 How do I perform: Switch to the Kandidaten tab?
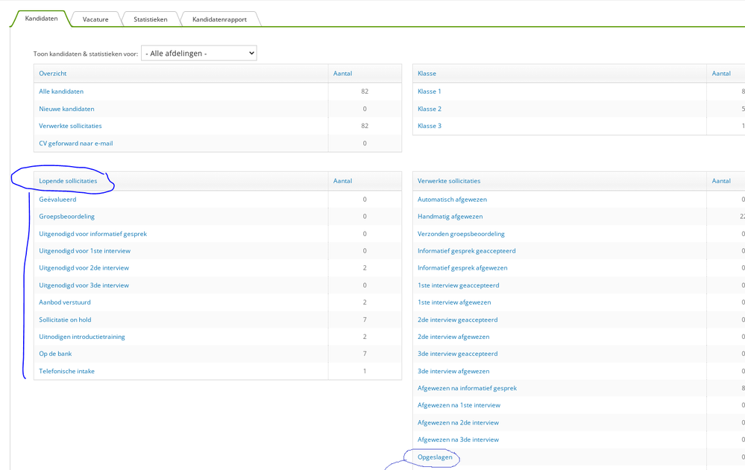click(41, 19)
